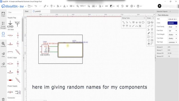Open the Text Type common dropdown
179x101 pixels.
(173, 42)
